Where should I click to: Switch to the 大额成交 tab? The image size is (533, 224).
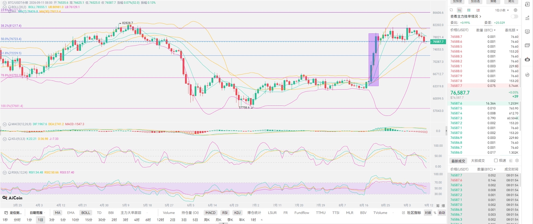[x=478, y=161]
